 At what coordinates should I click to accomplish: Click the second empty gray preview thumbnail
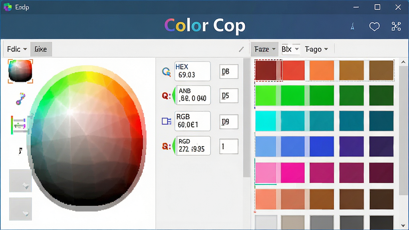[x=20, y=208]
